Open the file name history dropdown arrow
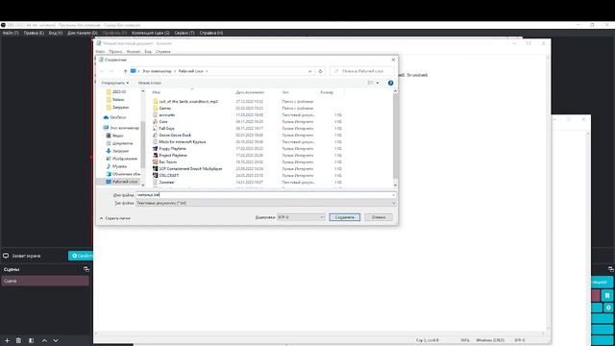This screenshot has height=346, width=615. (x=393, y=195)
